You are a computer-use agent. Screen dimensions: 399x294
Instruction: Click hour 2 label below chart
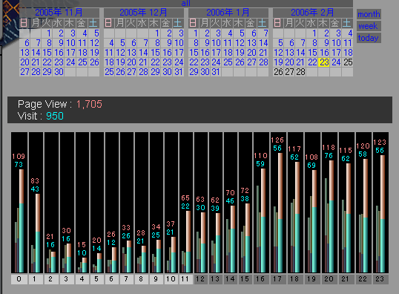pos(50,279)
